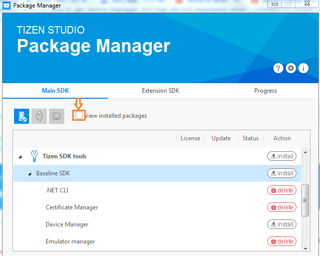Click the info icon in header
320x256 pixels.
(303, 69)
